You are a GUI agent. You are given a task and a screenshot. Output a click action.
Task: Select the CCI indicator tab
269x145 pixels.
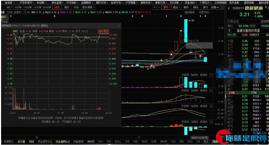(173, 141)
